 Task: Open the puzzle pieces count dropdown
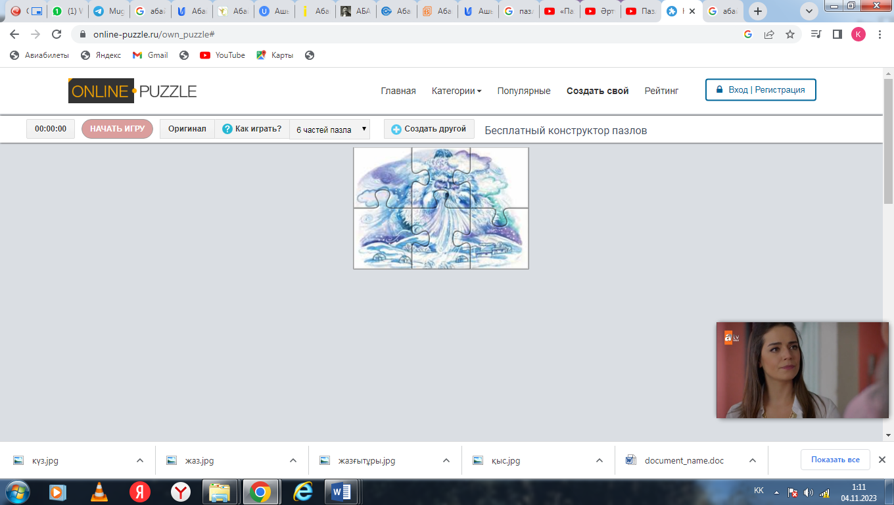[330, 130]
